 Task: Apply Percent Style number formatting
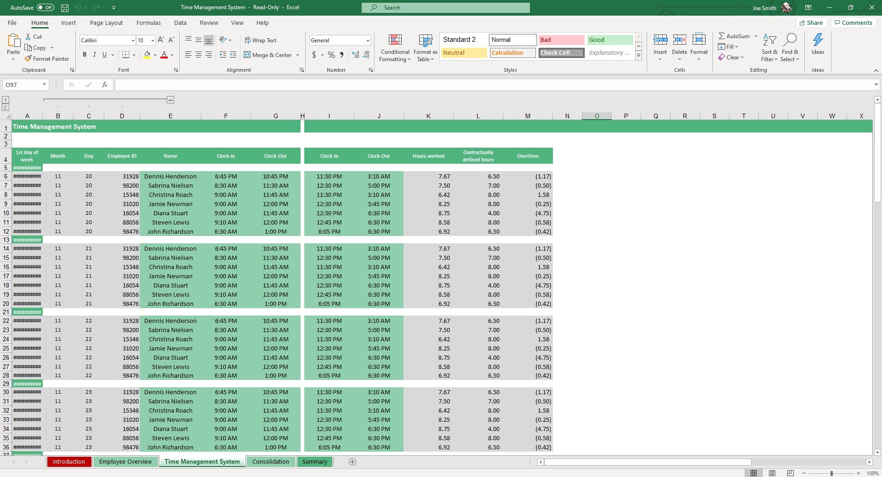pyautogui.click(x=330, y=55)
